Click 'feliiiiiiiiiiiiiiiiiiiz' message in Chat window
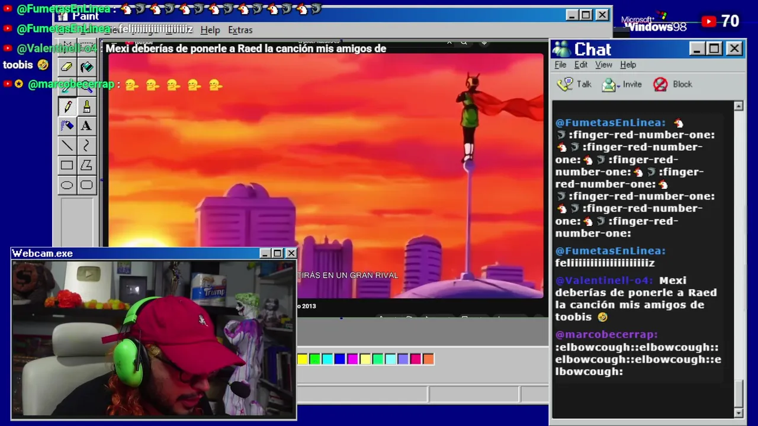 tap(605, 263)
